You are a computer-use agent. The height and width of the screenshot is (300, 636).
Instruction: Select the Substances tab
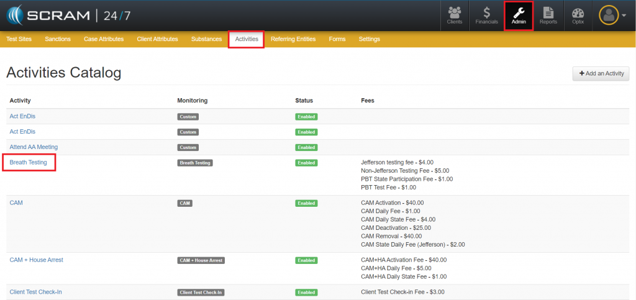[x=206, y=39]
